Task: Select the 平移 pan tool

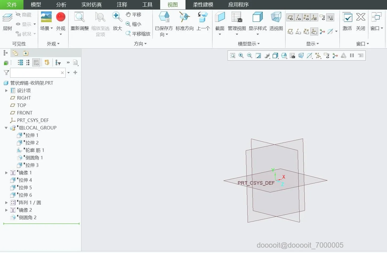Action: (x=134, y=14)
